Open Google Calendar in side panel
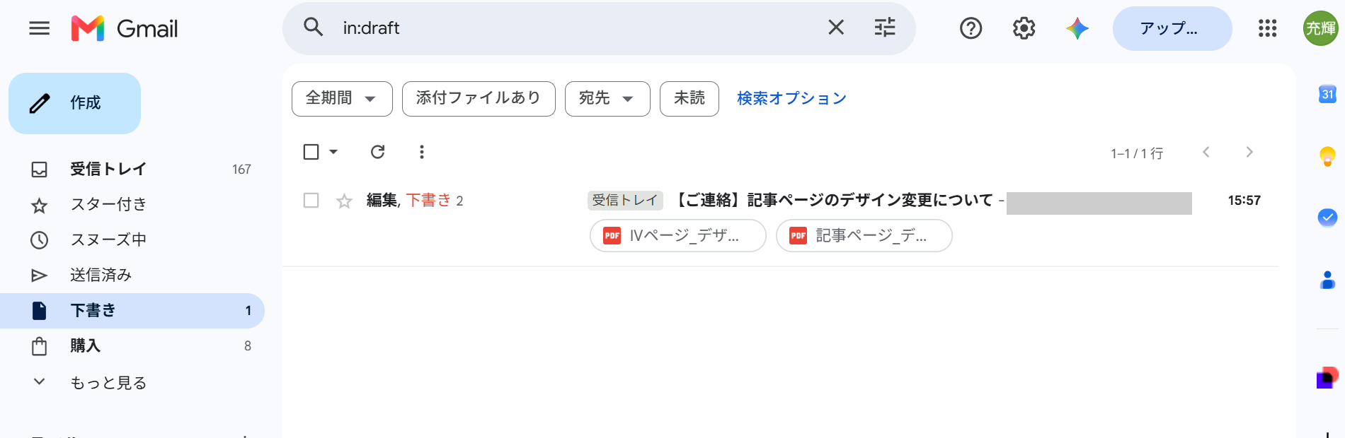 1327,94
